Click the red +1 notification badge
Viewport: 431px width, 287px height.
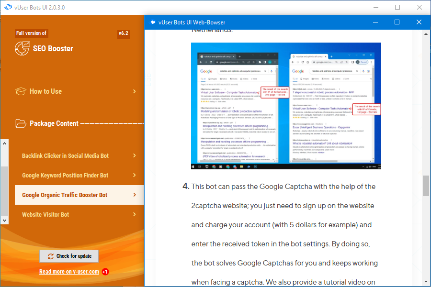(x=105, y=272)
